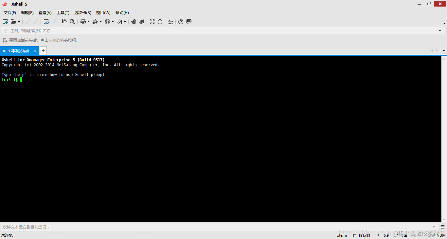Screen dimensions: 447x239
Task: Open the 查看(V) menu
Action: point(45,13)
